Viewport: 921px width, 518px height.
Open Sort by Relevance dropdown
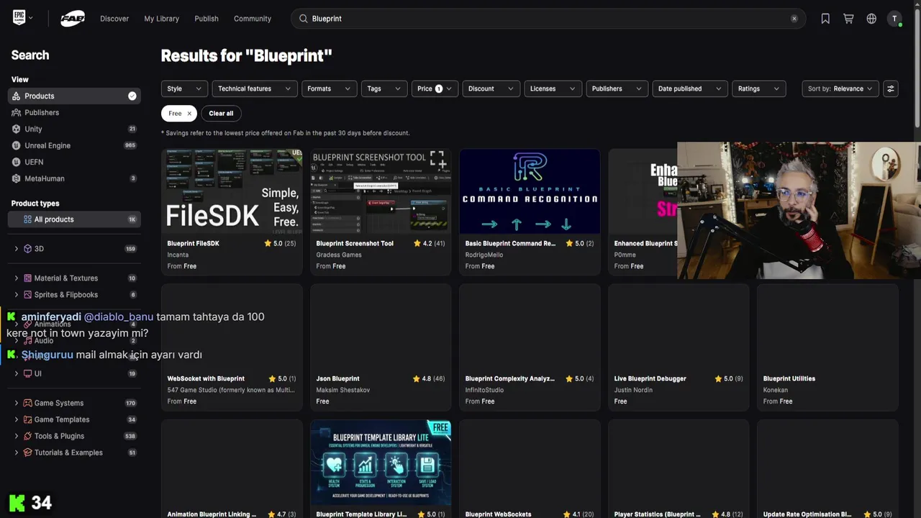(x=840, y=88)
